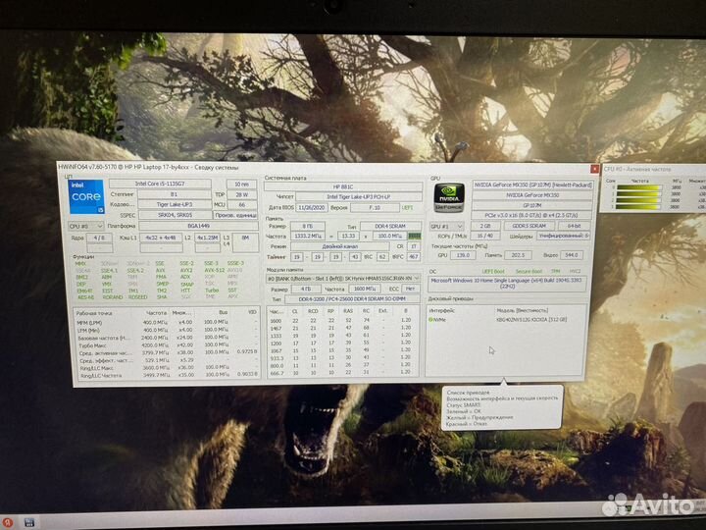Open Yandex browser from the taskbar
706x530 pixels.
[x=7, y=523]
